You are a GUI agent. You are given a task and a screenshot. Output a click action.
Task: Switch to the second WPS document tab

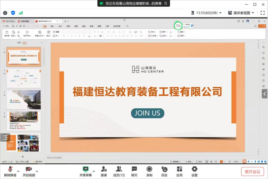[25, 21]
